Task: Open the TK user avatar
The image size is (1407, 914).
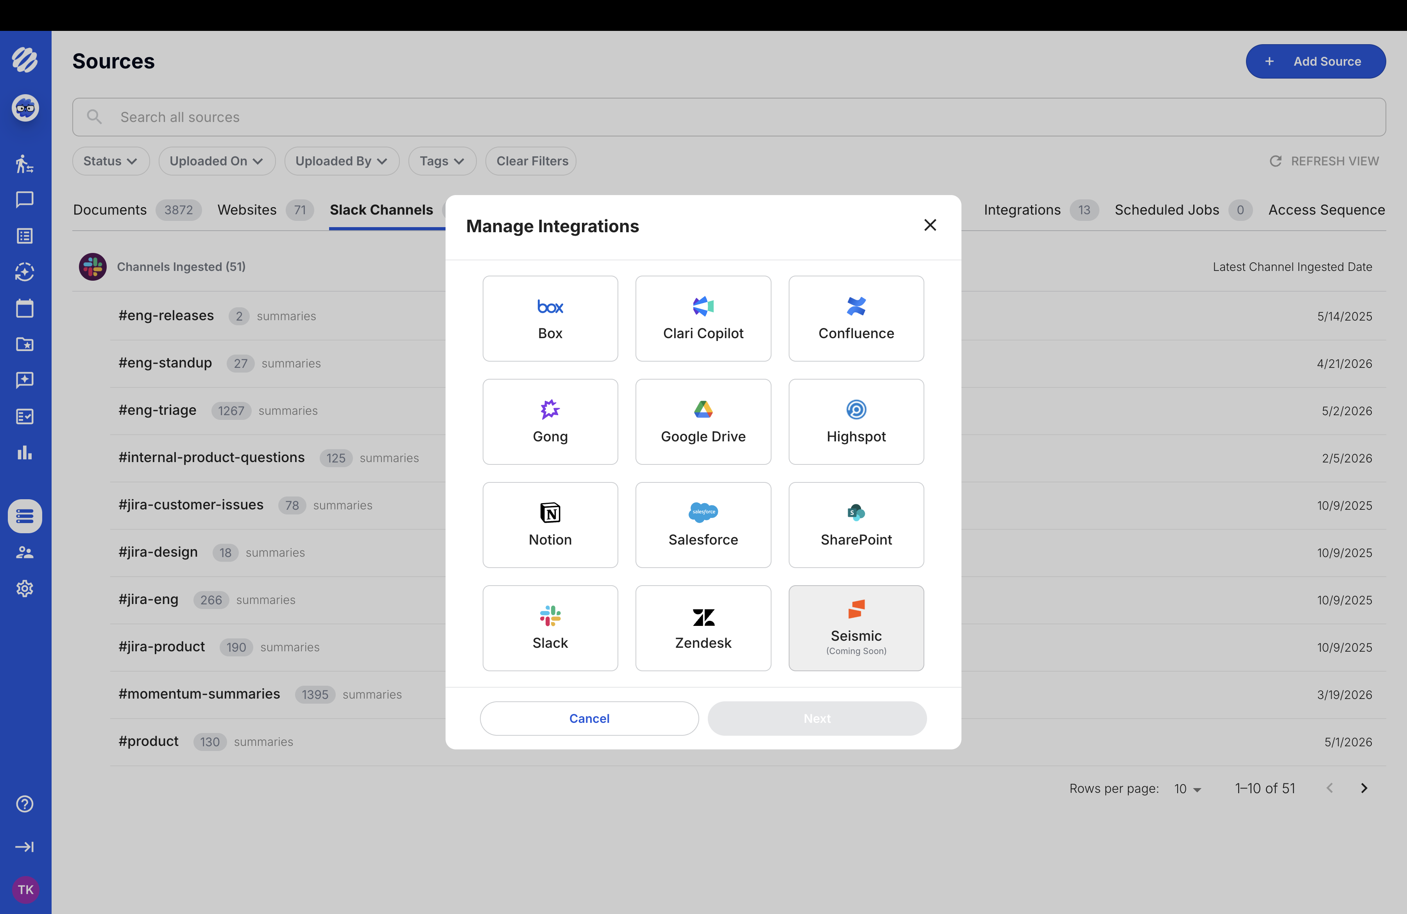Action: point(25,890)
